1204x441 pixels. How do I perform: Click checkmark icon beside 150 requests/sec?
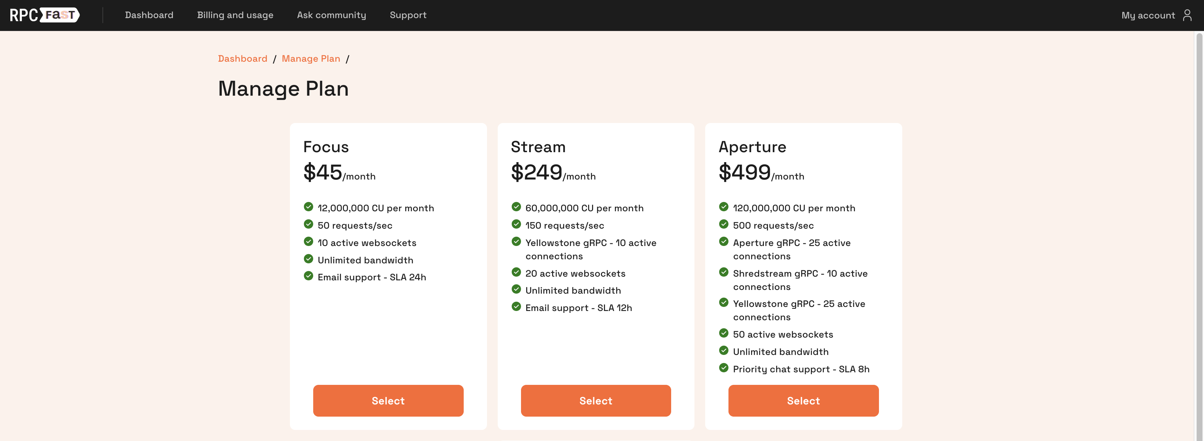(x=516, y=224)
